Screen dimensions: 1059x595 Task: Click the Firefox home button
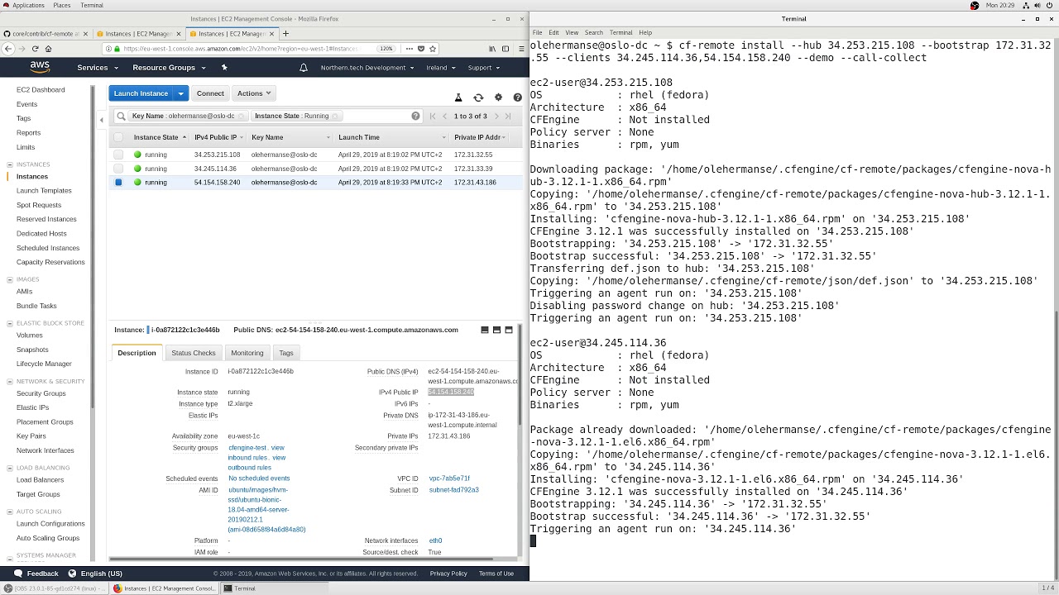pos(49,49)
